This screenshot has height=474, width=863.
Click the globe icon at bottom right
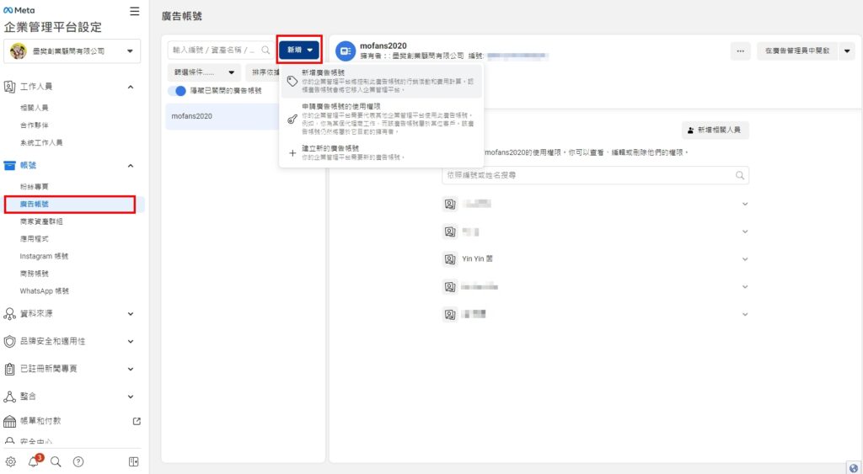point(854,468)
